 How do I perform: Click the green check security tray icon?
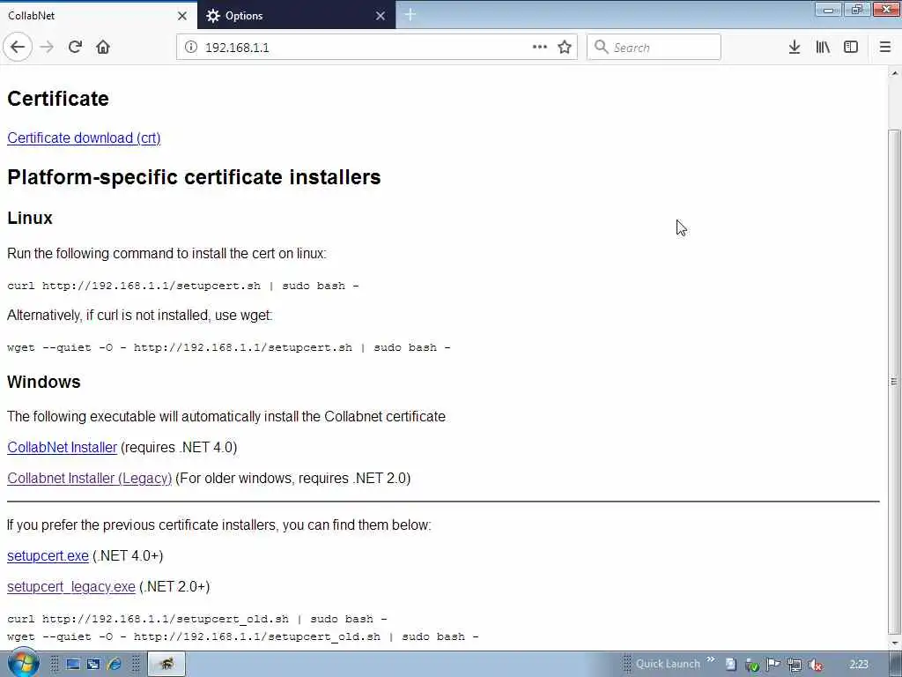click(752, 665)
